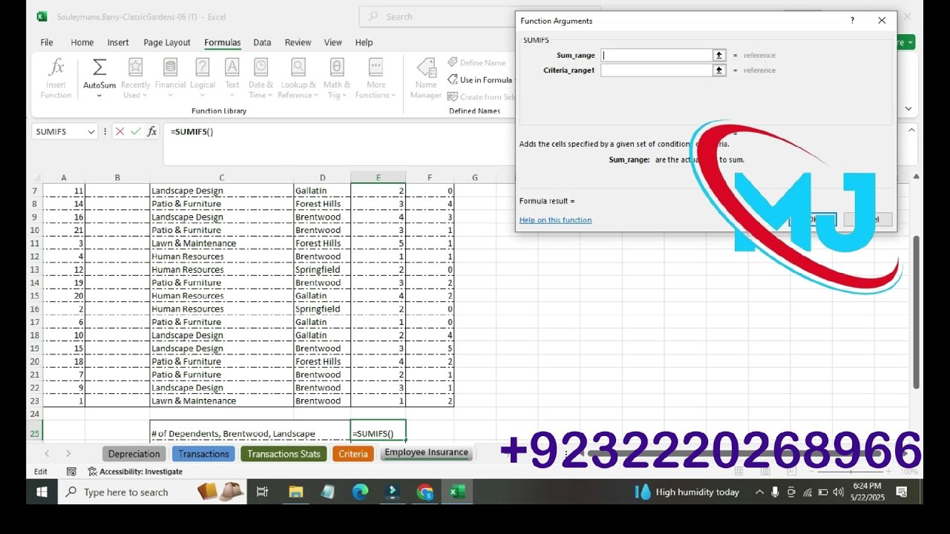Click inside the Sum_range input field

pos(657,55)
